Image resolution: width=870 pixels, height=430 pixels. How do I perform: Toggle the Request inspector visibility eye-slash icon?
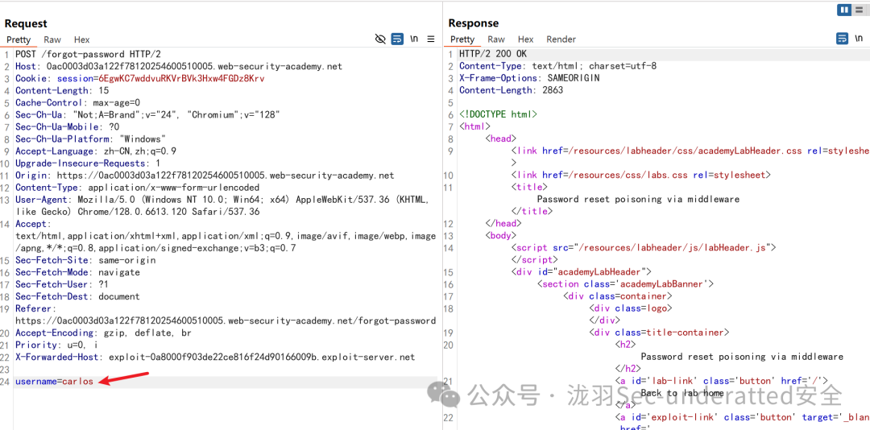(x=380, y=39)
